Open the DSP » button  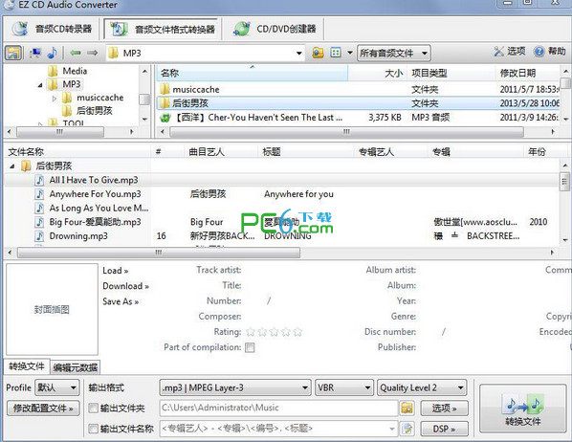(445, 429)
